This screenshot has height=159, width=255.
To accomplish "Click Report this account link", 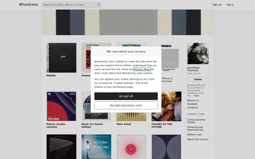I will click(198, 139).
